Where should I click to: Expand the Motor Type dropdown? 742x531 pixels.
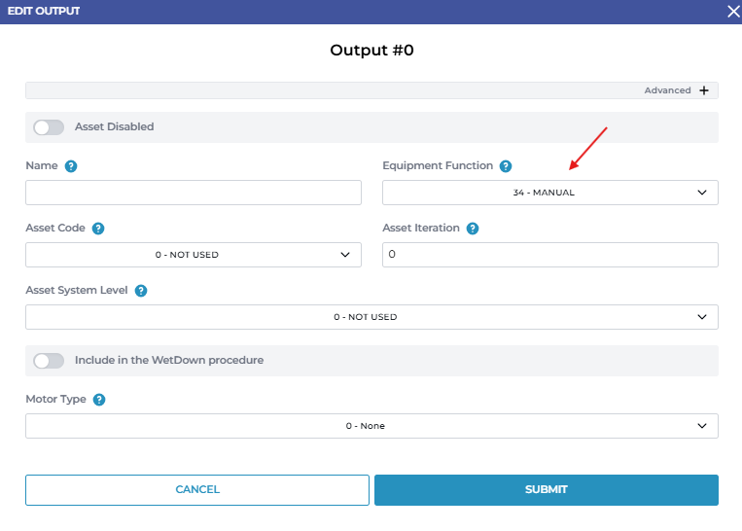[371, 426]
